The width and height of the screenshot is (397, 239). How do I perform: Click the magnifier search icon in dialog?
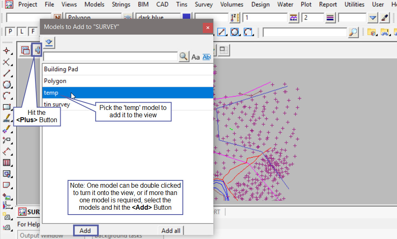point(184,57)
